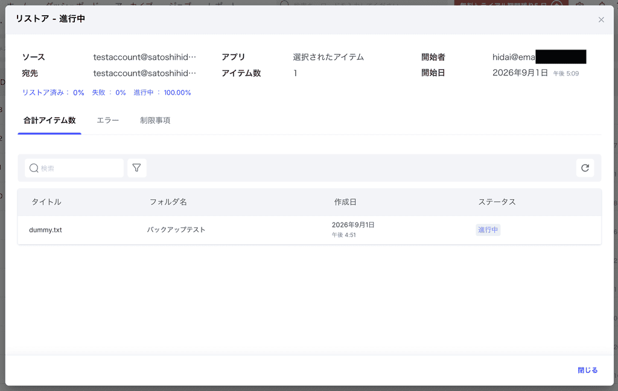This screenshot has height=391, width=618.
Task: Click the 選択されたアイテム app value
Action: pos(328,57)
